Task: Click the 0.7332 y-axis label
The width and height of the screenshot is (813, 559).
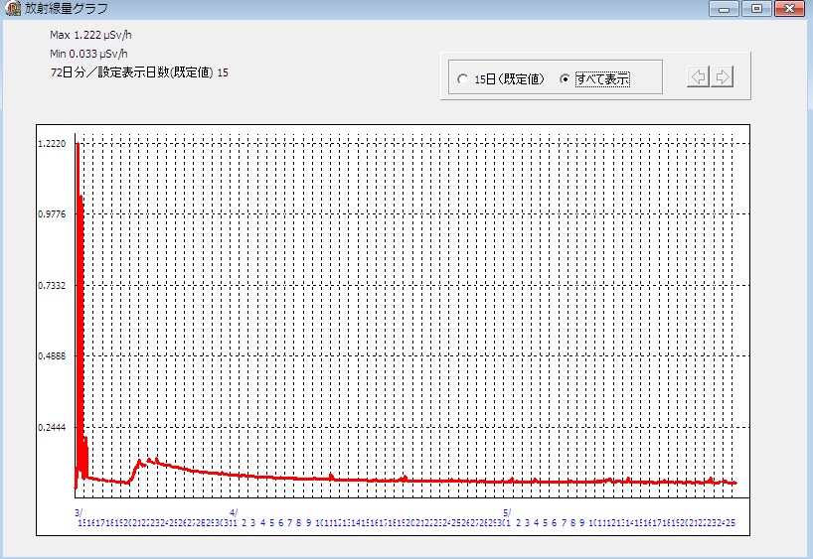Action: pos(52,286)
